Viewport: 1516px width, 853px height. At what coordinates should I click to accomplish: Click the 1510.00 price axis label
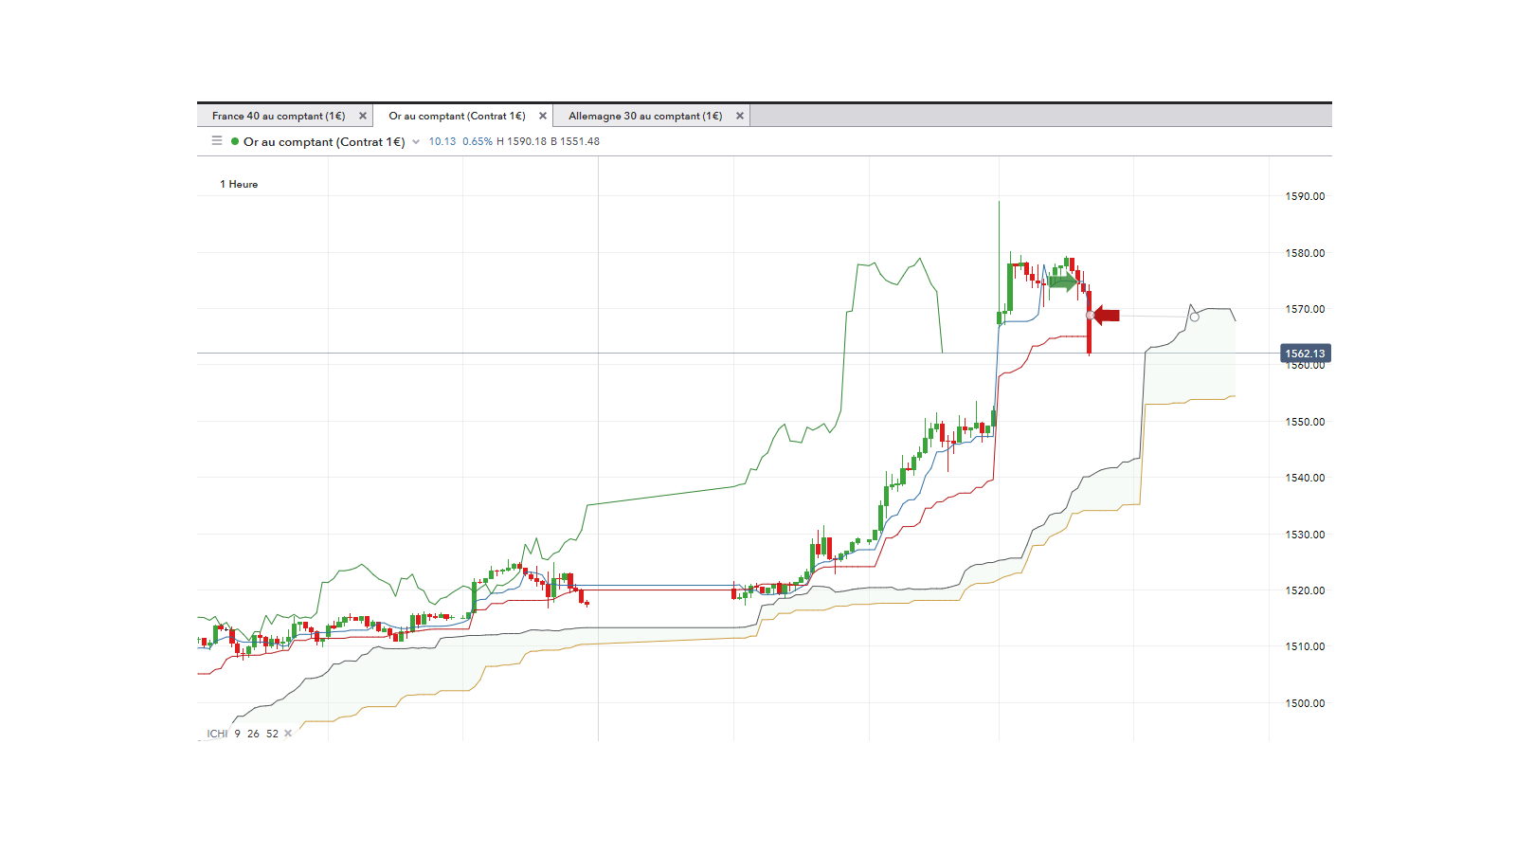(x=1305, y=647)
